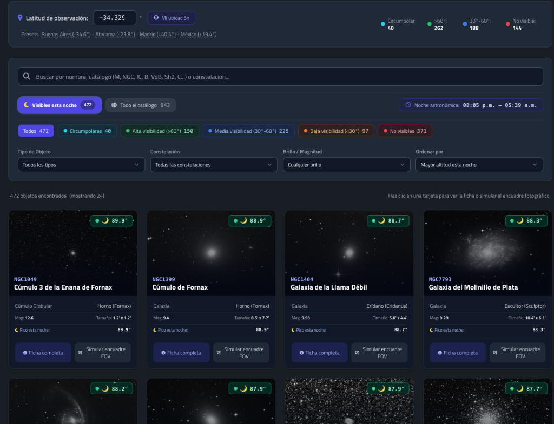The width and height of the screenshot is (554, 424).
Task: Click the crosshair icon in Mi ubicación
Action: pos(156,18)
